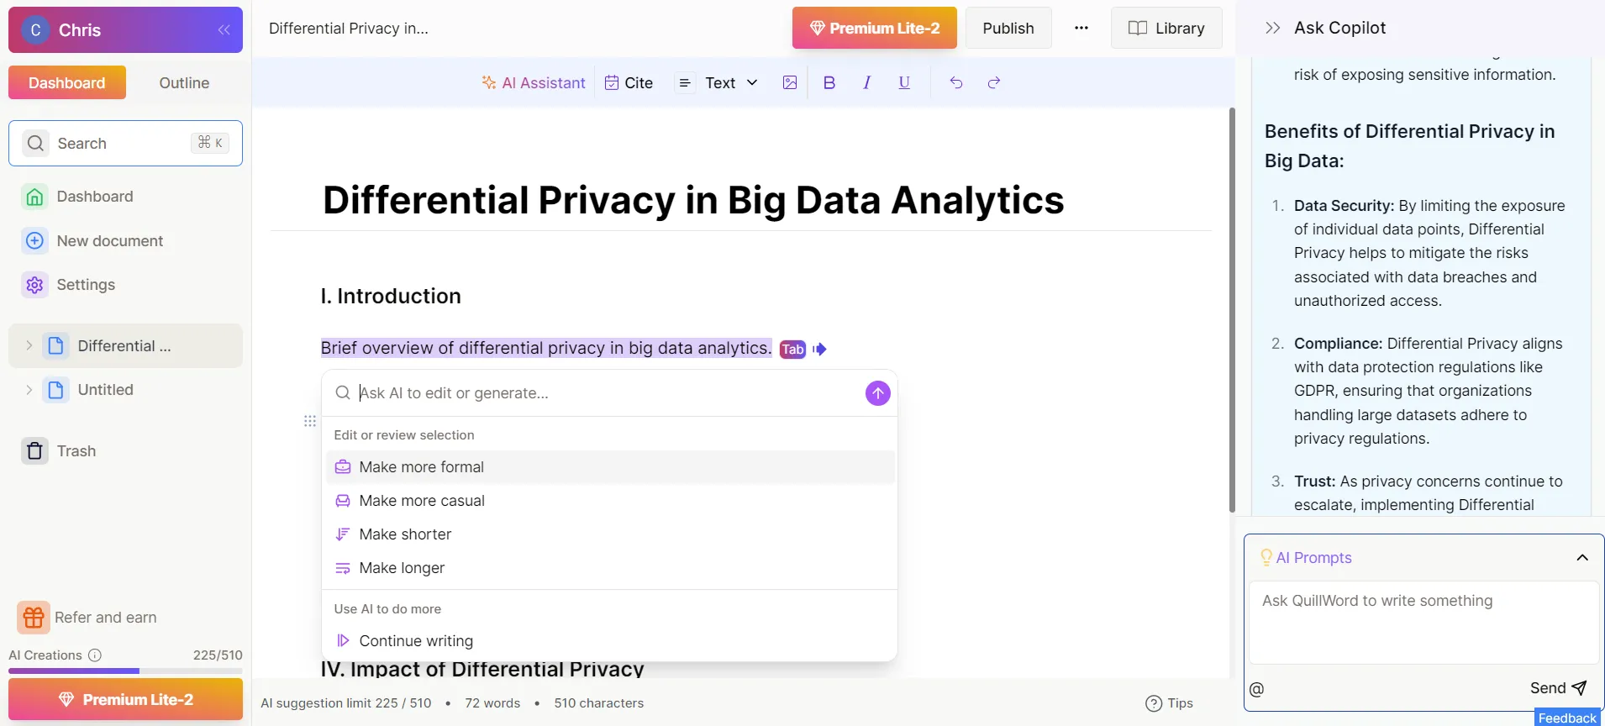Undo the last edit
This screenshot has width=1605, height=726.
956,82
